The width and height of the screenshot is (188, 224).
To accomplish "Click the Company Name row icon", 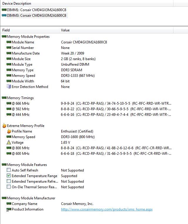I will pyautogui.click(x=9, y=203).
